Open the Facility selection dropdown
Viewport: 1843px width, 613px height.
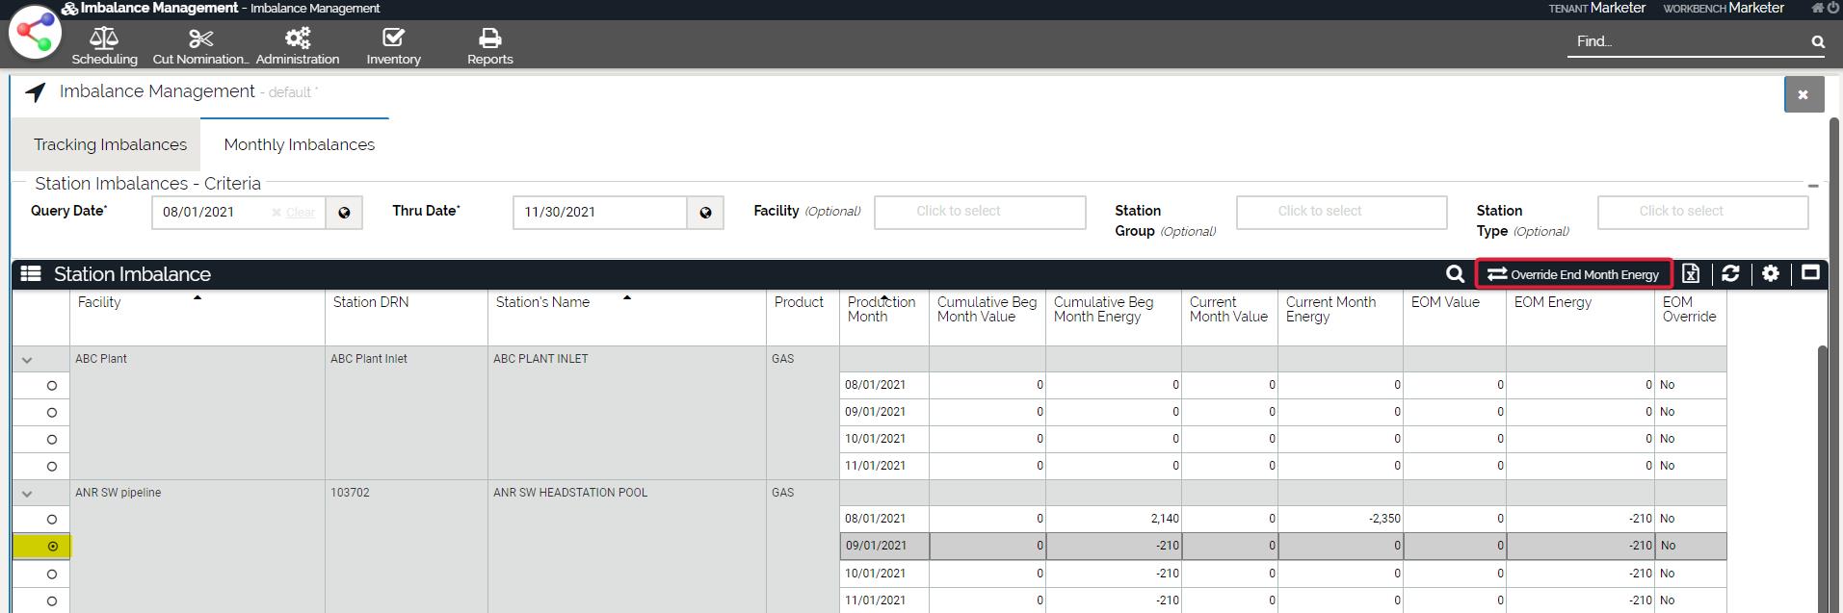pos(979,212)
